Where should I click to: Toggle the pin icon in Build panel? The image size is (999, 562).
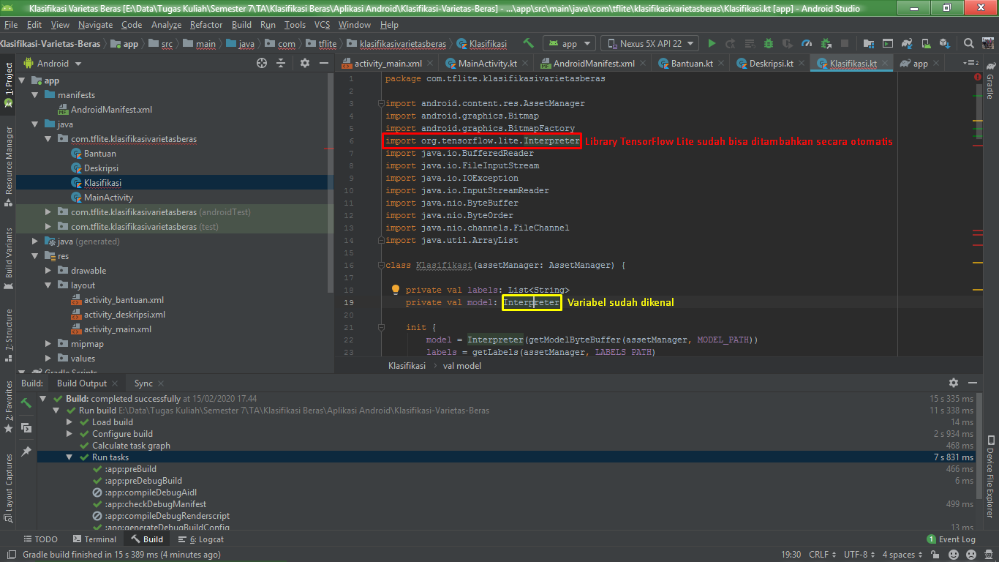tap(26, 452)
